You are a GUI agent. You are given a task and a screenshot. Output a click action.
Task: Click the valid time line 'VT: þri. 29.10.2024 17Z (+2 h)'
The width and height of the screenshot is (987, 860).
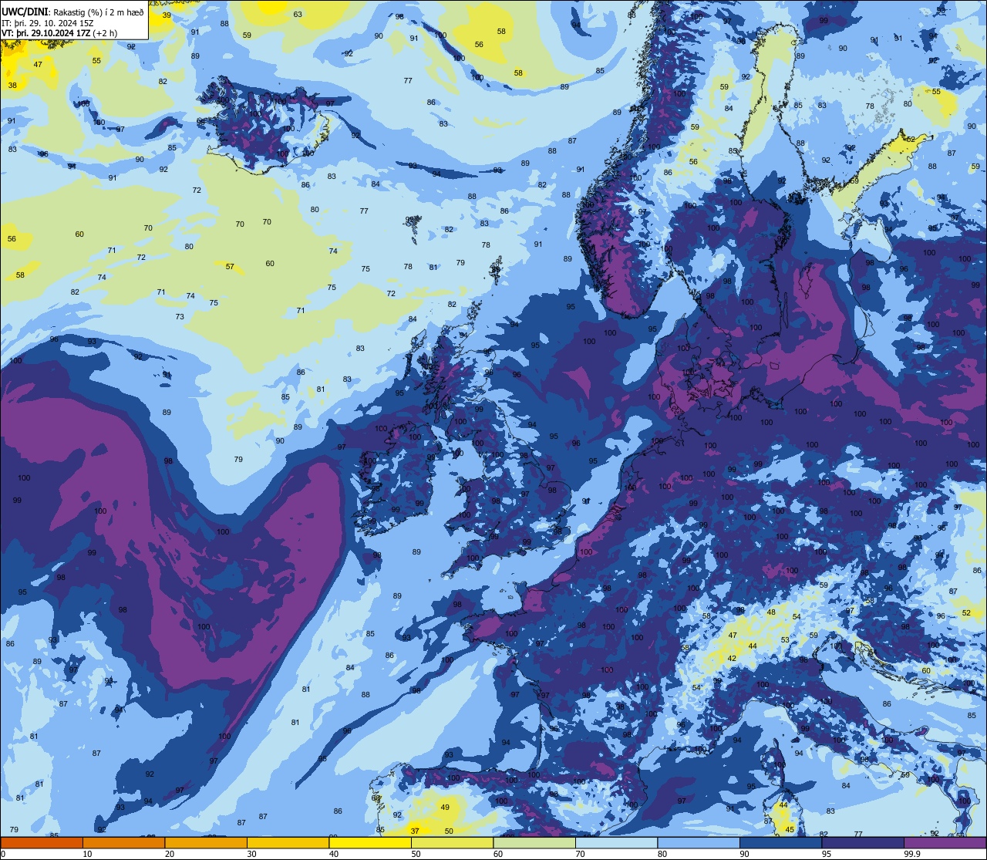tap(59, 33)
